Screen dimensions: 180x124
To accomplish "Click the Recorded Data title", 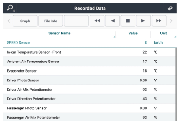I will pyautogui.click(x=90, y=9).
